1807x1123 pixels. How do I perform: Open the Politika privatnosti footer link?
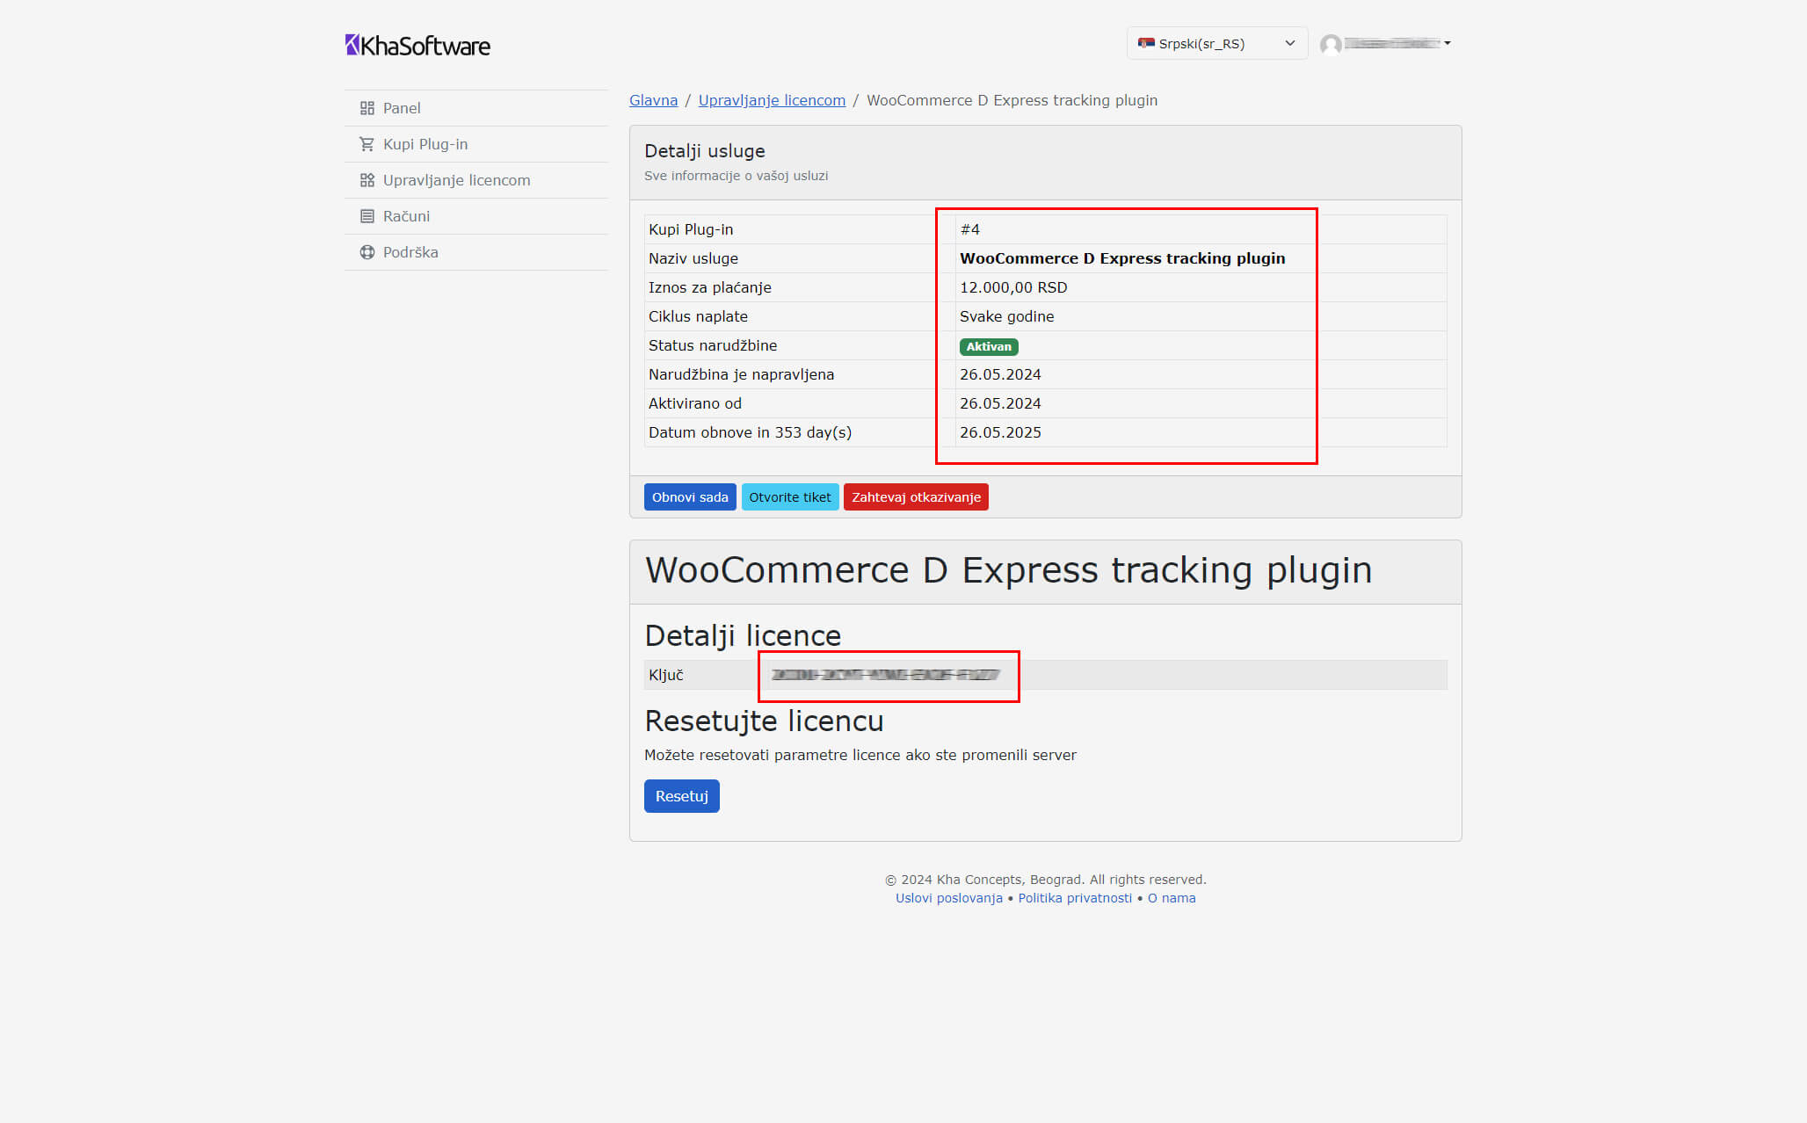tap(1075, 898)
